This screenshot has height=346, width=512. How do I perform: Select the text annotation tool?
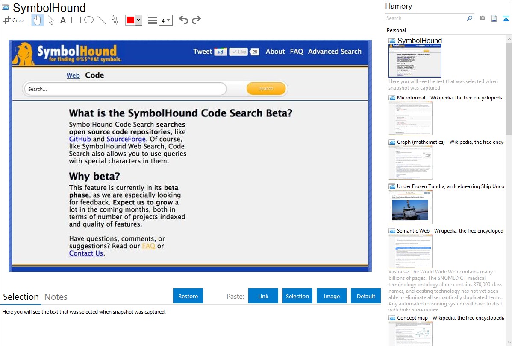63,20
